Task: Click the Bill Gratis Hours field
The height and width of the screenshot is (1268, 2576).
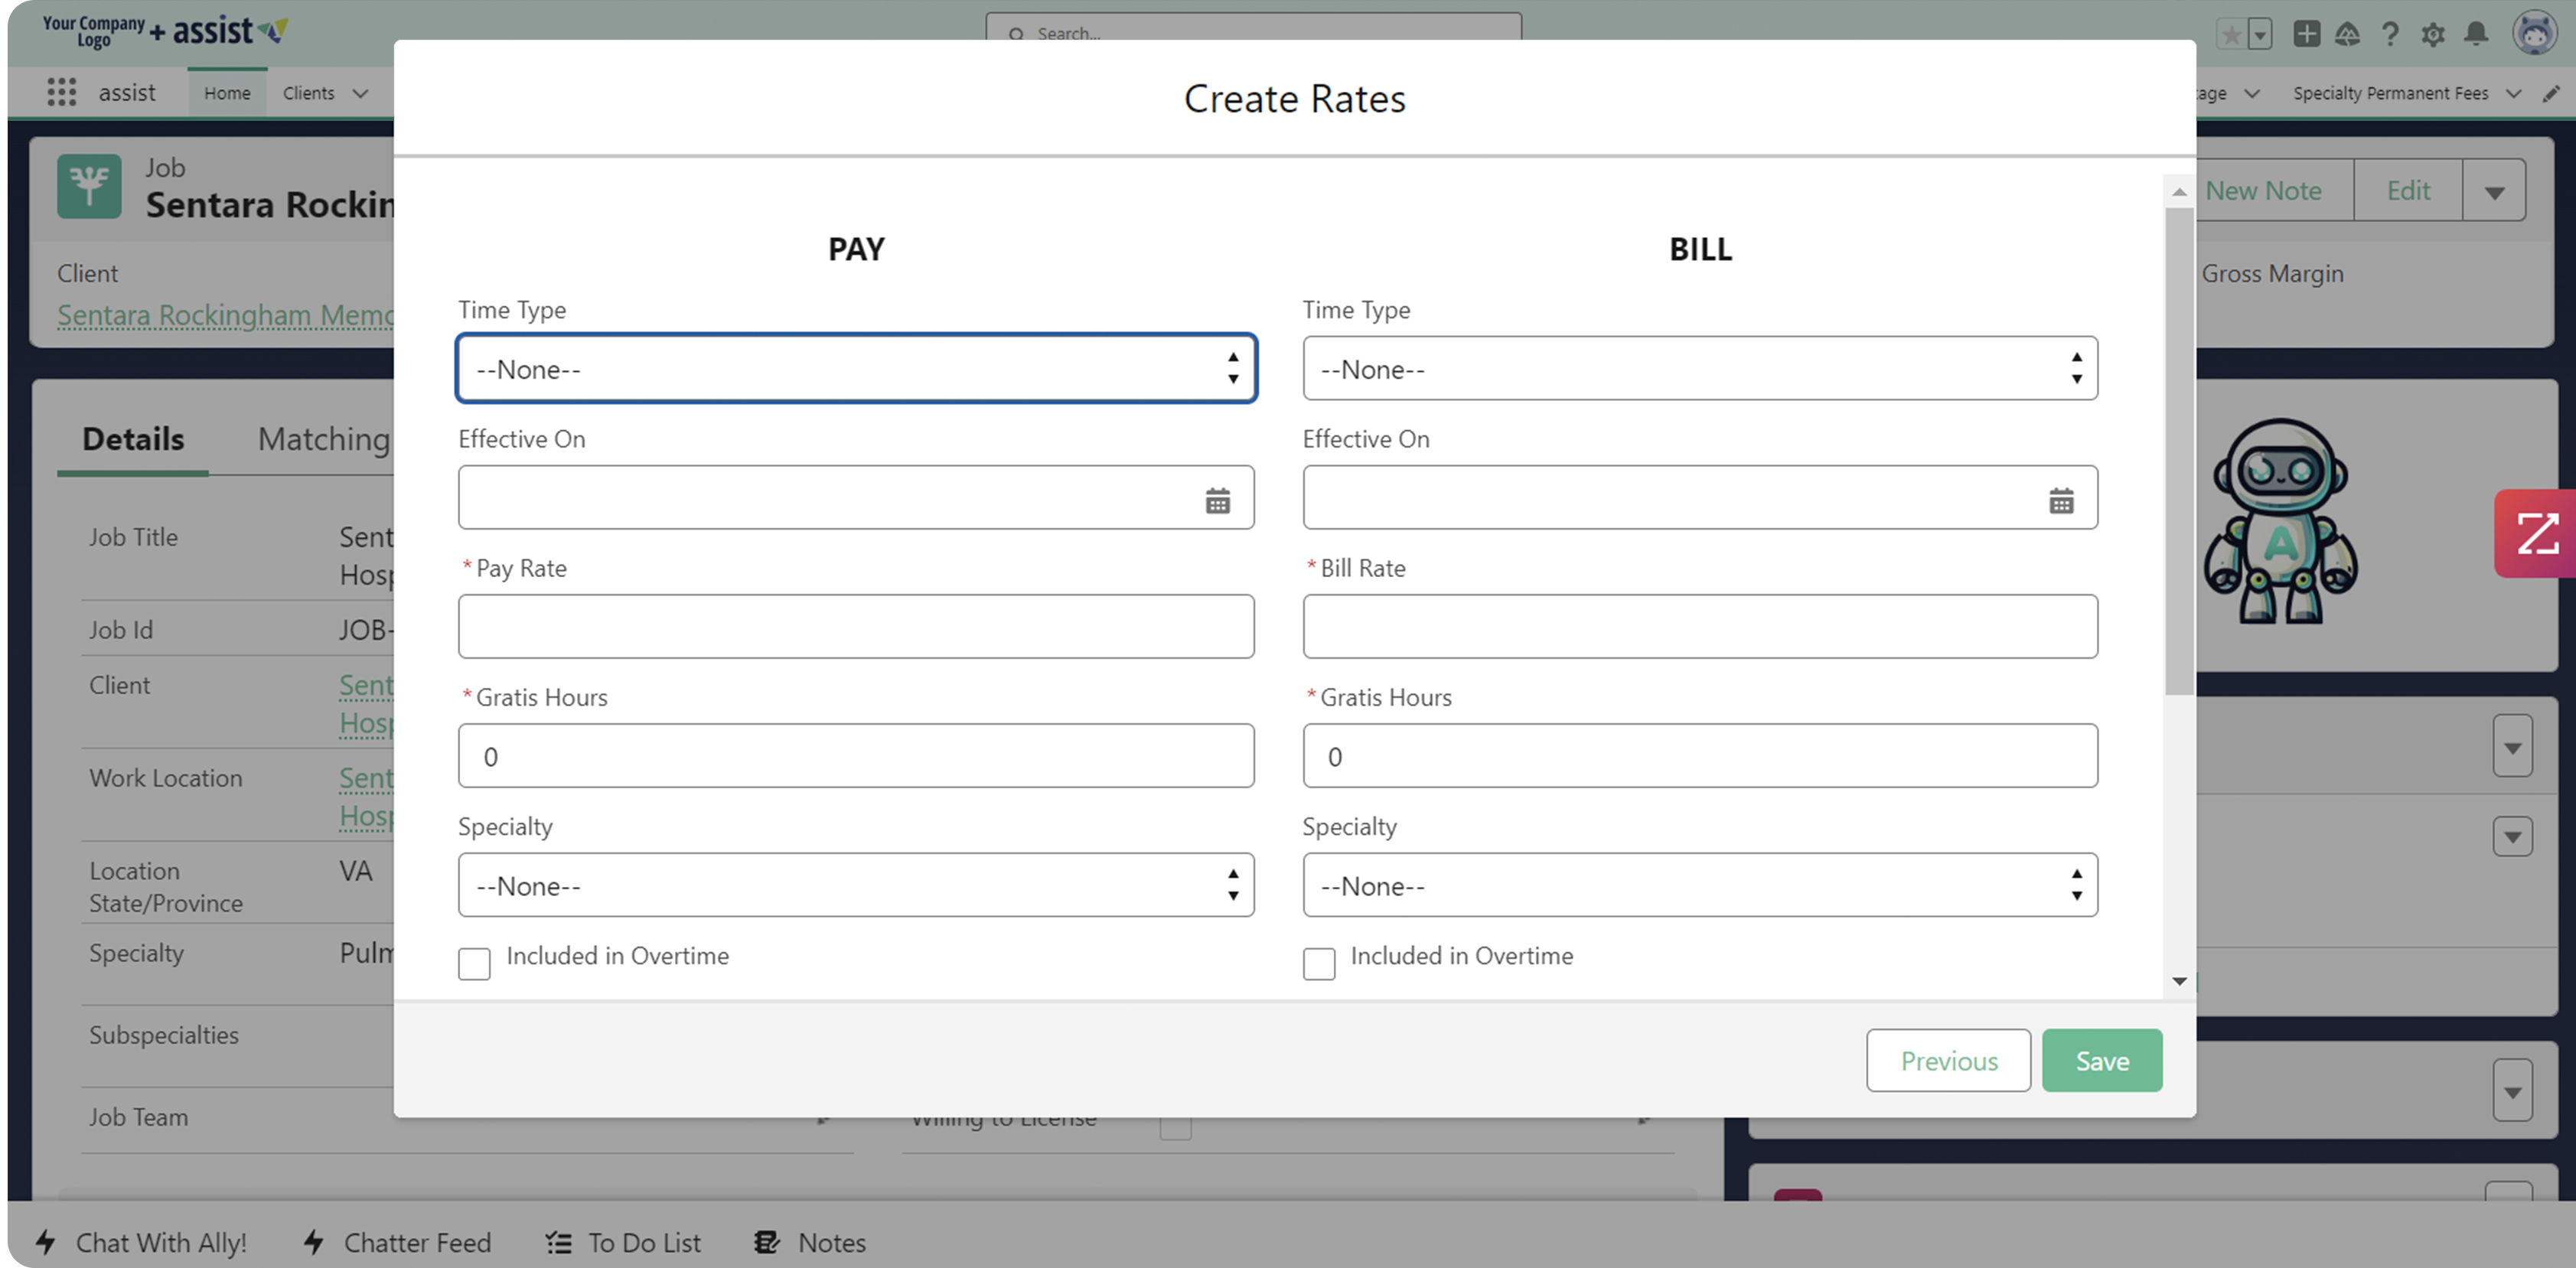Action: (x=1700, y=756)
